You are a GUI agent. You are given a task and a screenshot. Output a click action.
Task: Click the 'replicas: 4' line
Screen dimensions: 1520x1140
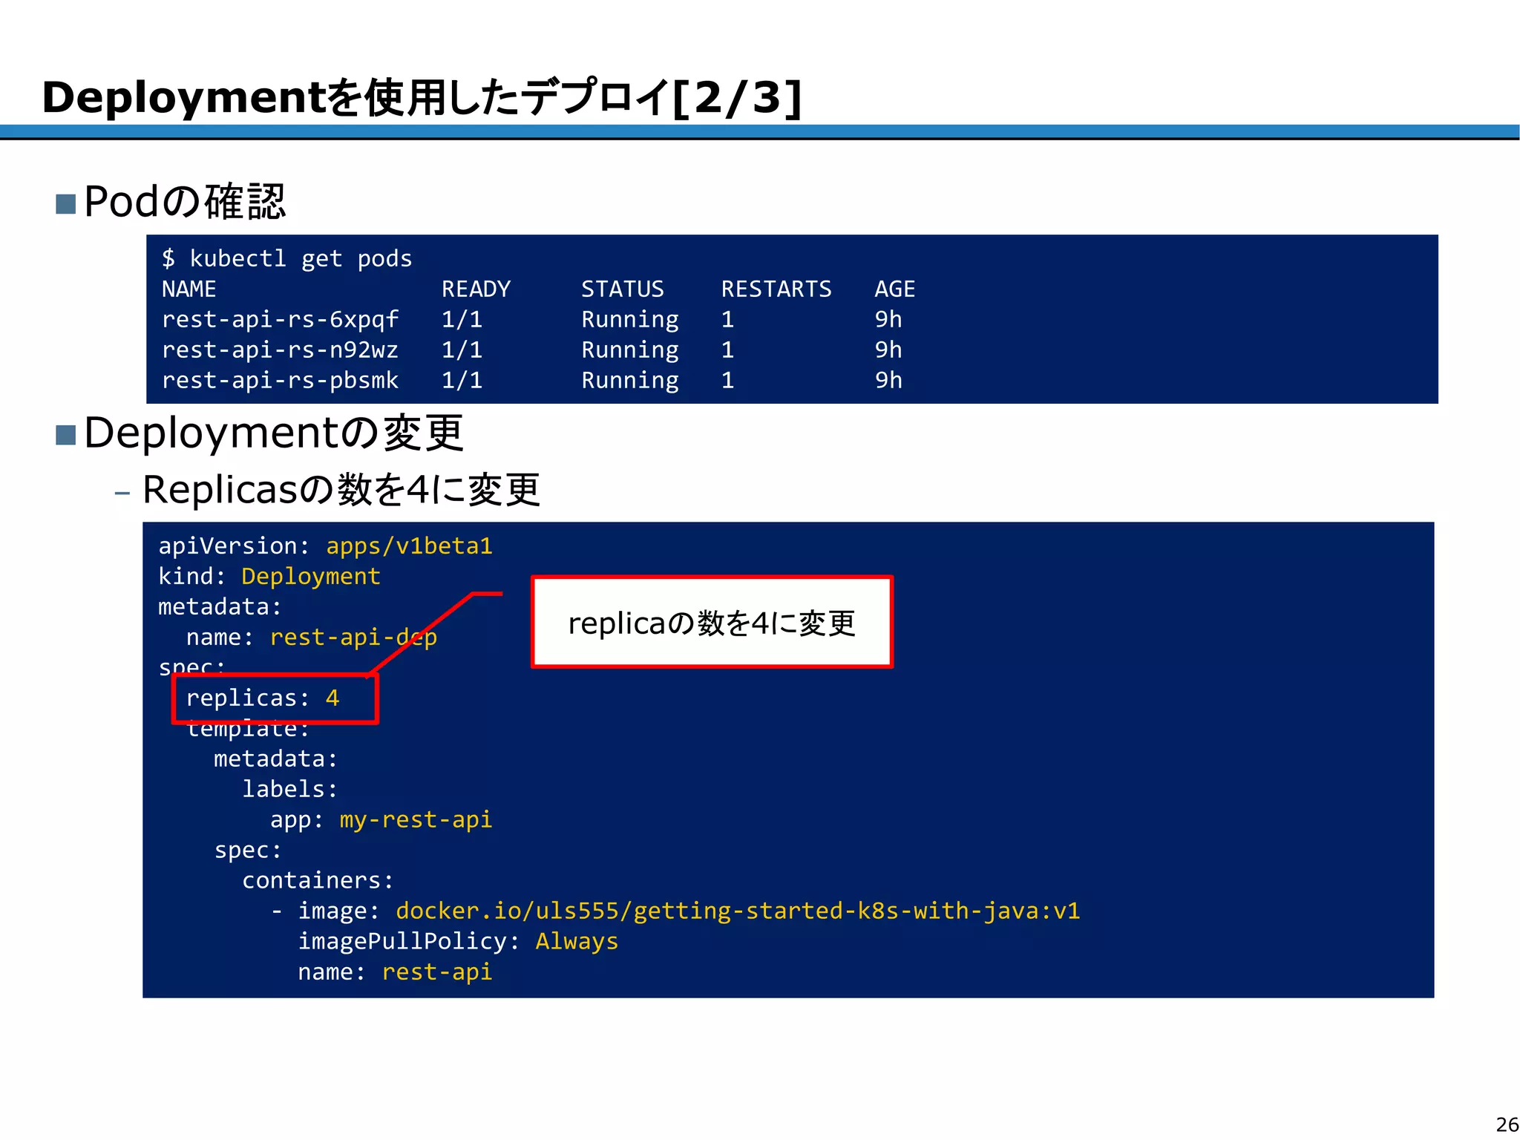tap(263, 698)
